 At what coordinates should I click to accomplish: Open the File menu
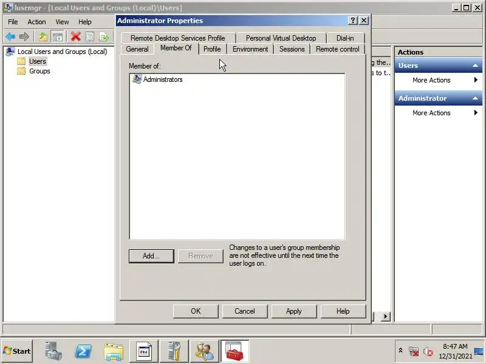click(13, 22)
